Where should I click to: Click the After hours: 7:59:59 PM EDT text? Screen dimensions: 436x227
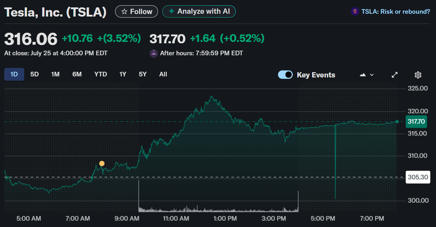point(202,53)
